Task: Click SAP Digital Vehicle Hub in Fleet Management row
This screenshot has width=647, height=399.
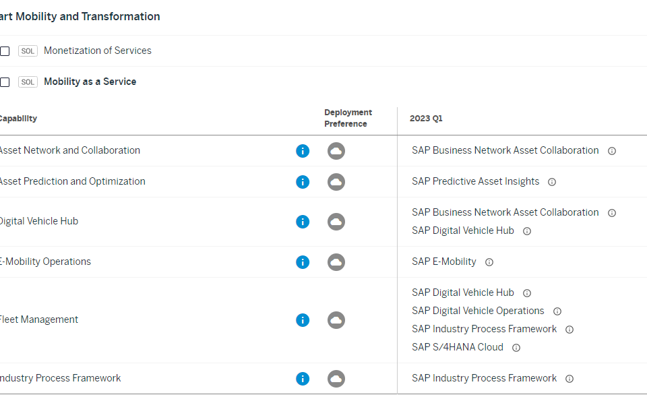Action: point(462,292)
